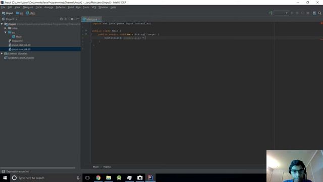Open the Run menu
The height and width of the screenshot is (182, 323).
pyautogui.click(x=78, y=7)
